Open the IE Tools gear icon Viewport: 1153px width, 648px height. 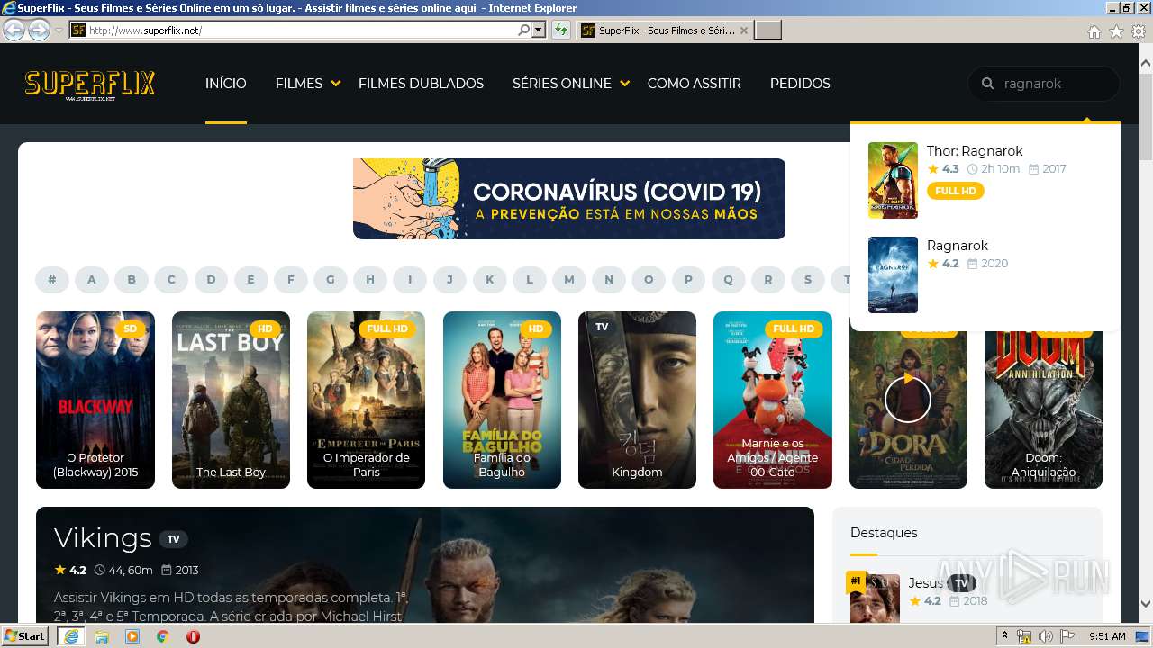[x=1139, y=31]
